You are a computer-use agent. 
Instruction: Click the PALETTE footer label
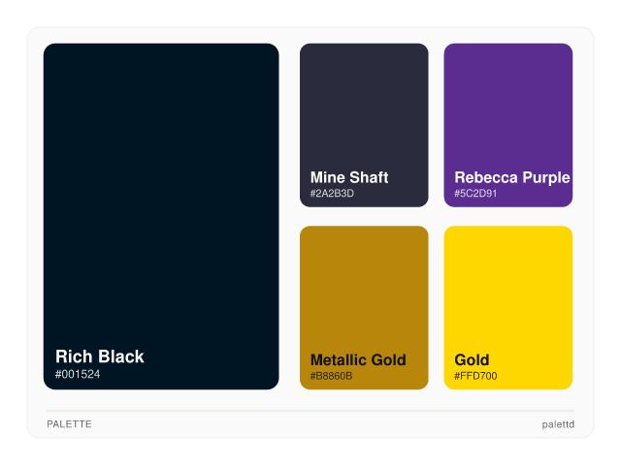pyautogui.click(x=69, y=424)
